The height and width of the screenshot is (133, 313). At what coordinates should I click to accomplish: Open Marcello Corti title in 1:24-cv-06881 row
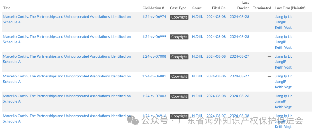(x=67, y=79)
